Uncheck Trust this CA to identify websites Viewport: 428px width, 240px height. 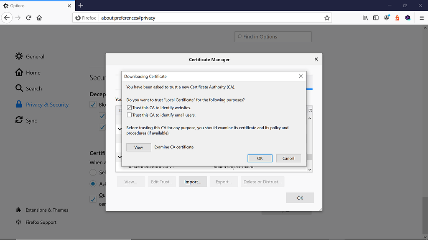129,108
